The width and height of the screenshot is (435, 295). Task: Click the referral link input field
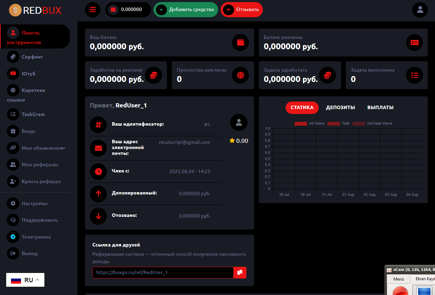[163, 272]
